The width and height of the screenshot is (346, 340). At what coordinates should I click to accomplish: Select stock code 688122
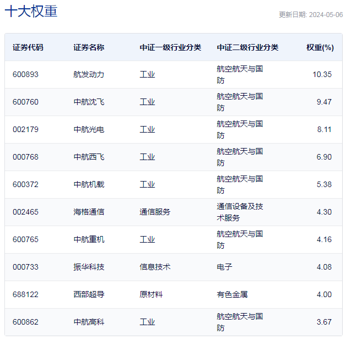25,294
